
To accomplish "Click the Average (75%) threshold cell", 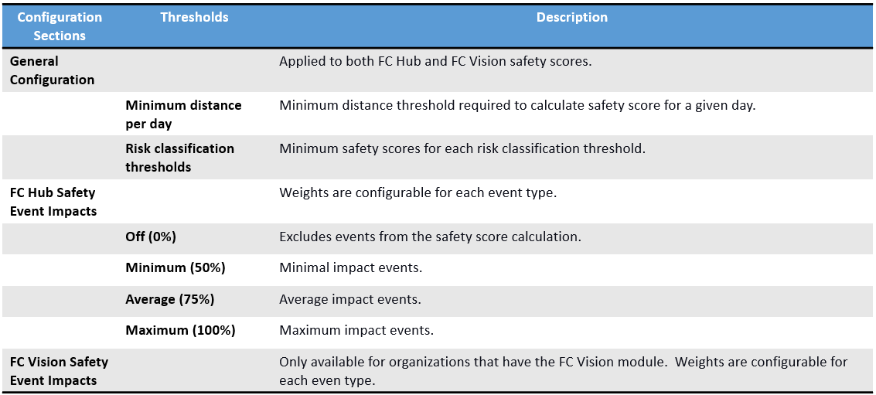I will tap(170, 299).
